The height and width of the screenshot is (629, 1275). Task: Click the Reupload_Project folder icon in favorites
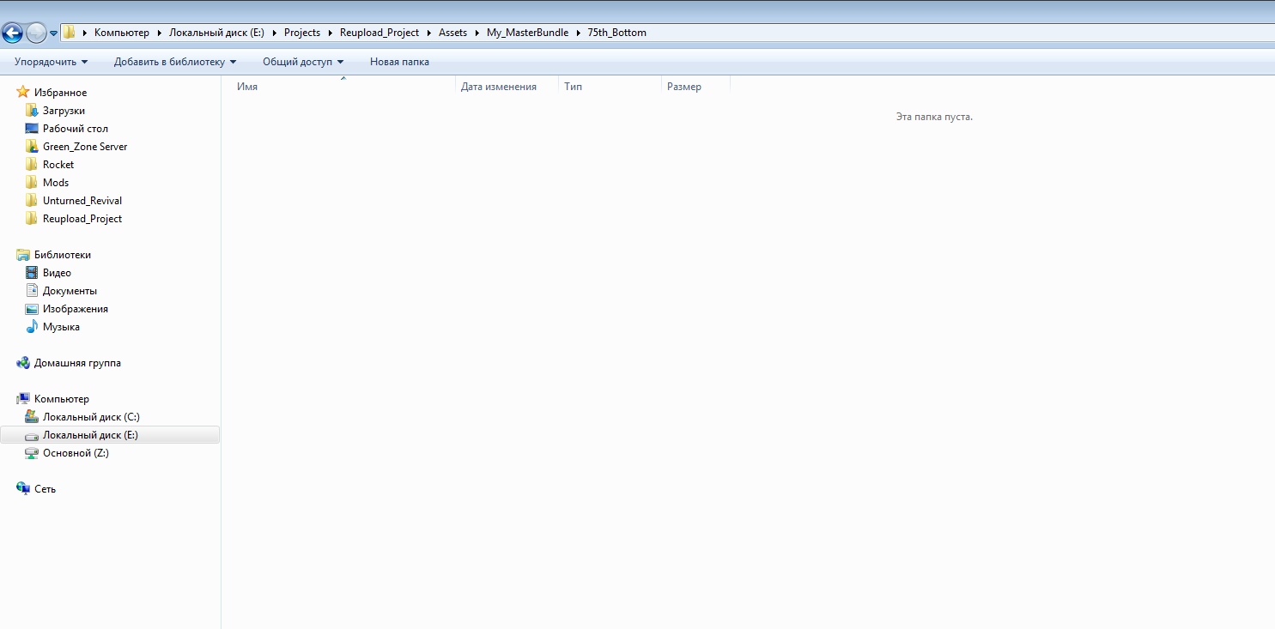(x=32, y=219)
